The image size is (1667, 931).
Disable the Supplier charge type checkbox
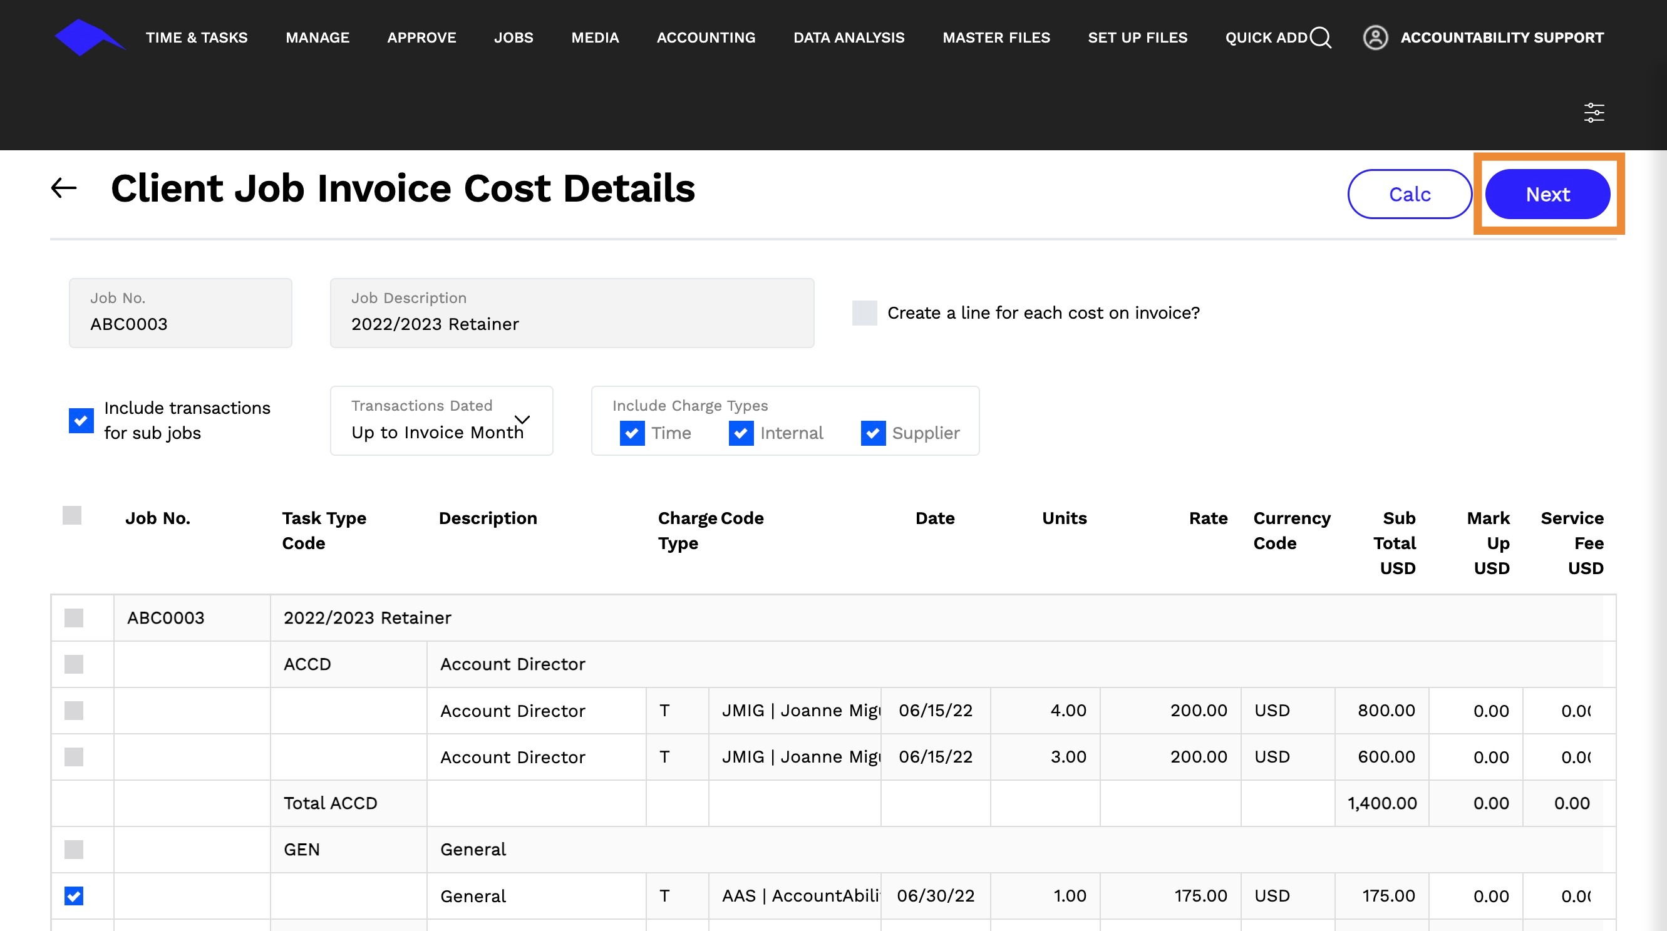point(873,433)
